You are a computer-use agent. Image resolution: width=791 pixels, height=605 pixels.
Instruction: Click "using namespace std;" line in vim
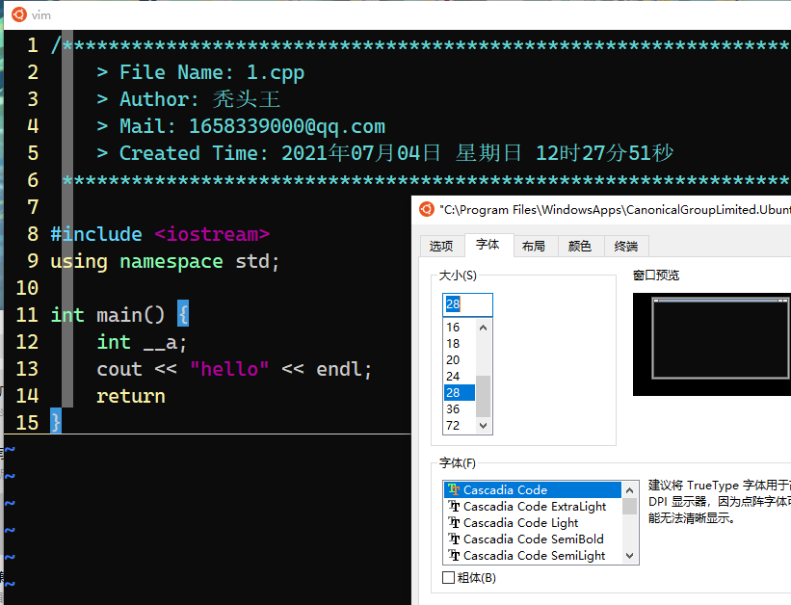click(165, 261)
